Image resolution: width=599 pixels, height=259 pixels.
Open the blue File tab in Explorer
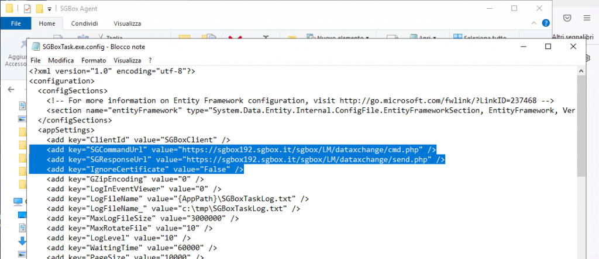(16, 23)
